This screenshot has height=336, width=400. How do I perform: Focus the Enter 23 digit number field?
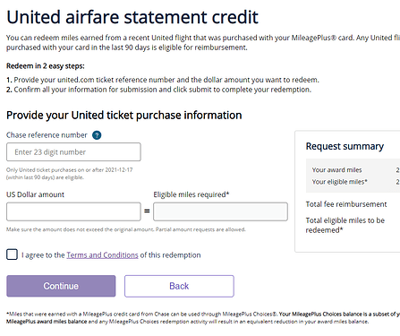pyautogui.click(x=73, y=152)
